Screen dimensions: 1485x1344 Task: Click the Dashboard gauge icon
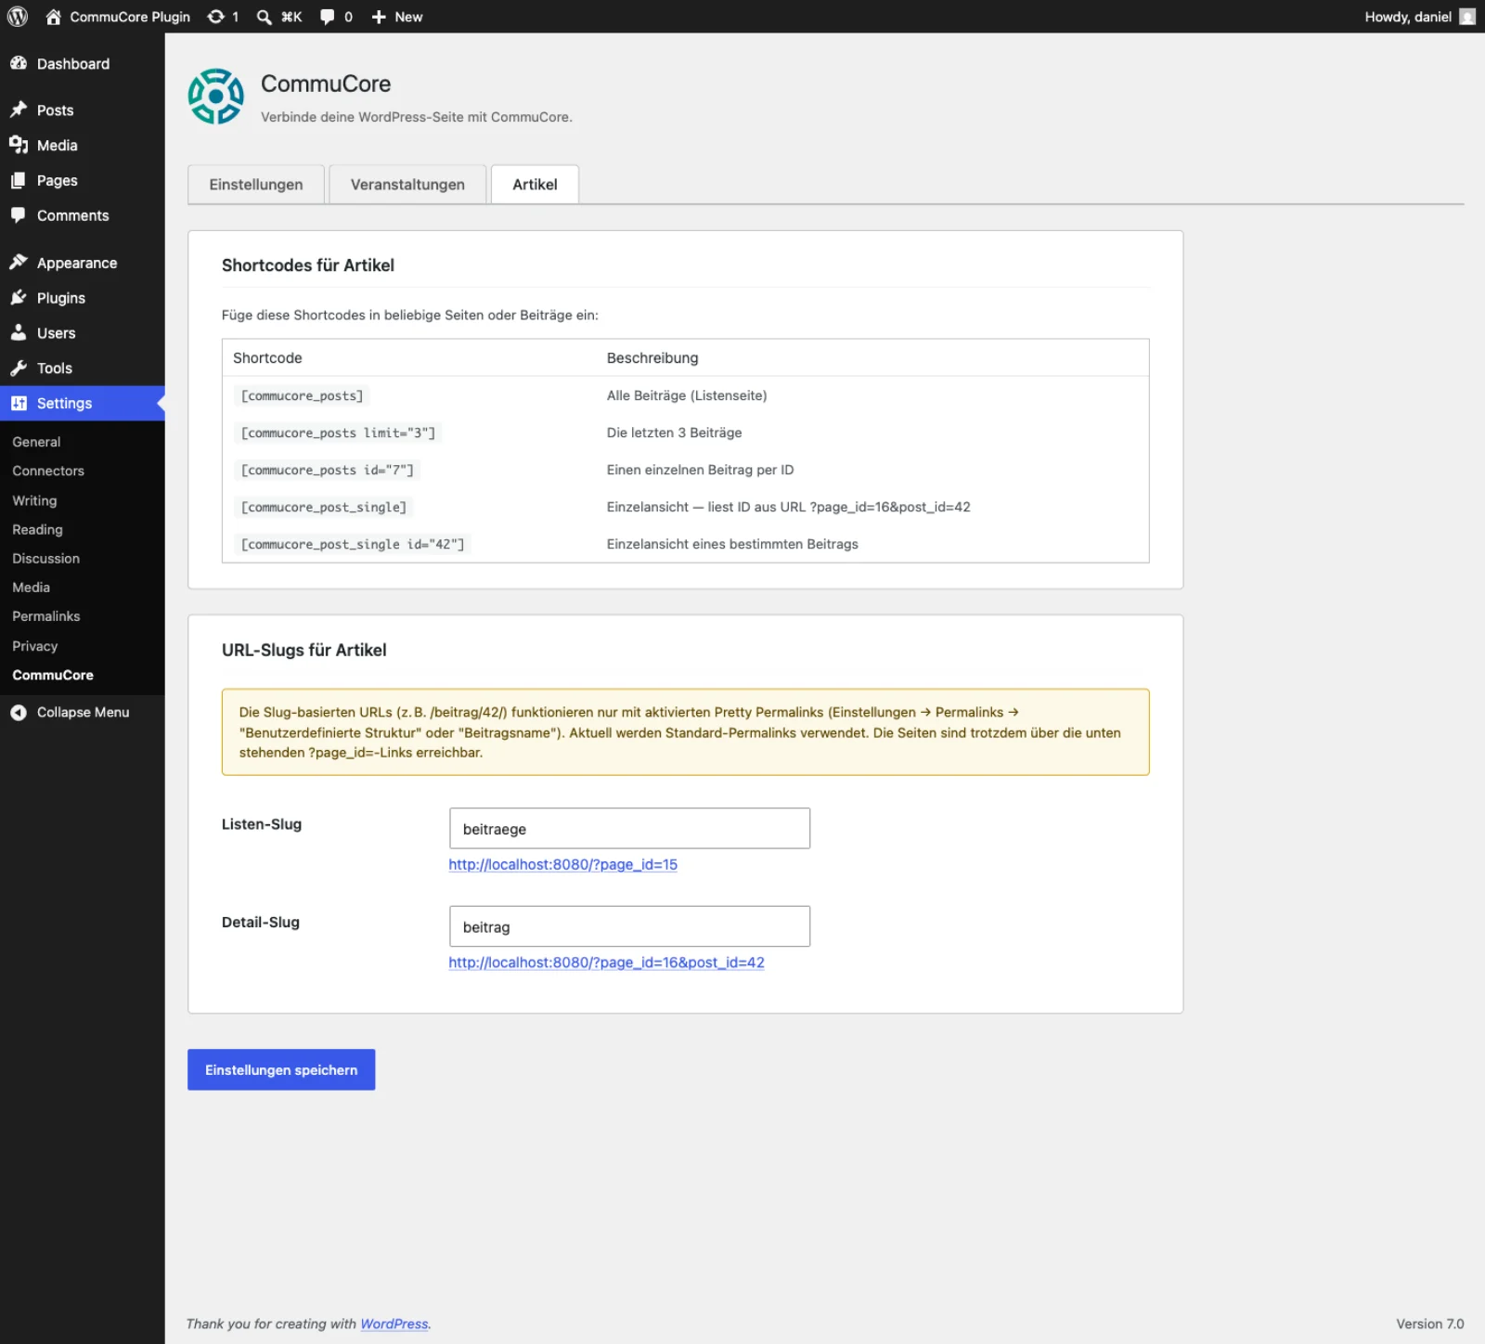coord(19,63)
